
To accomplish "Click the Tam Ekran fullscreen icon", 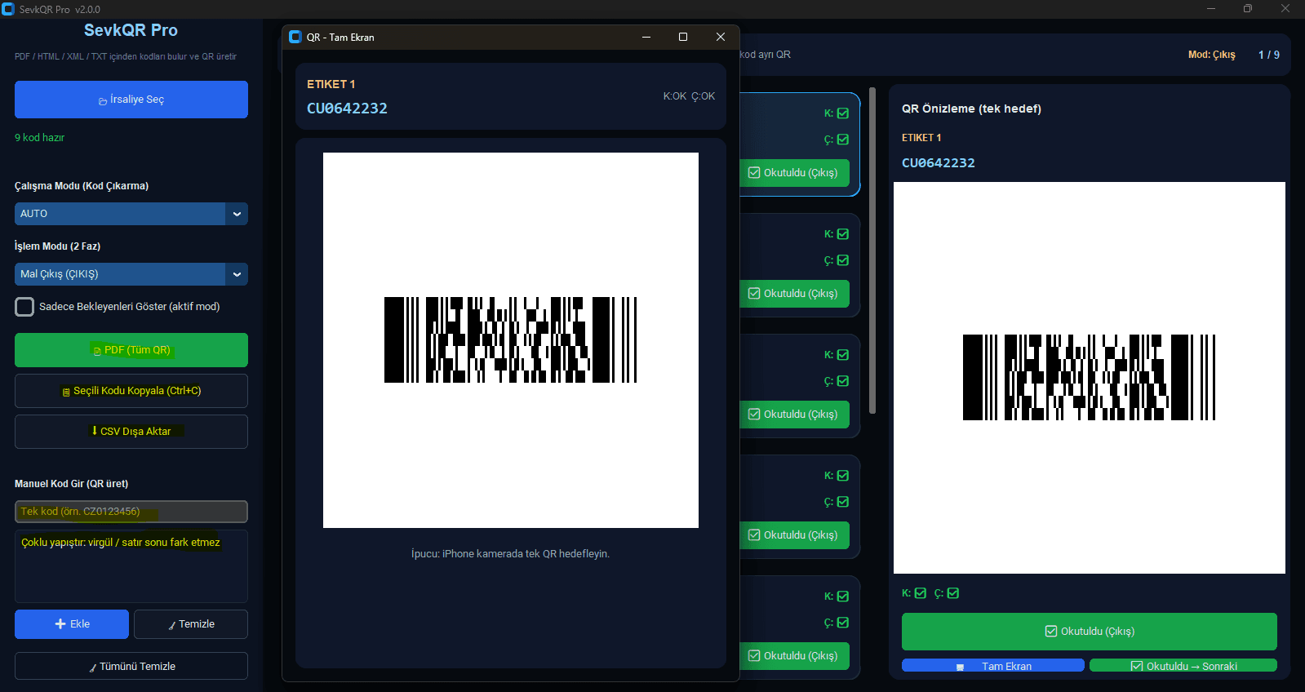I will 960,667.
